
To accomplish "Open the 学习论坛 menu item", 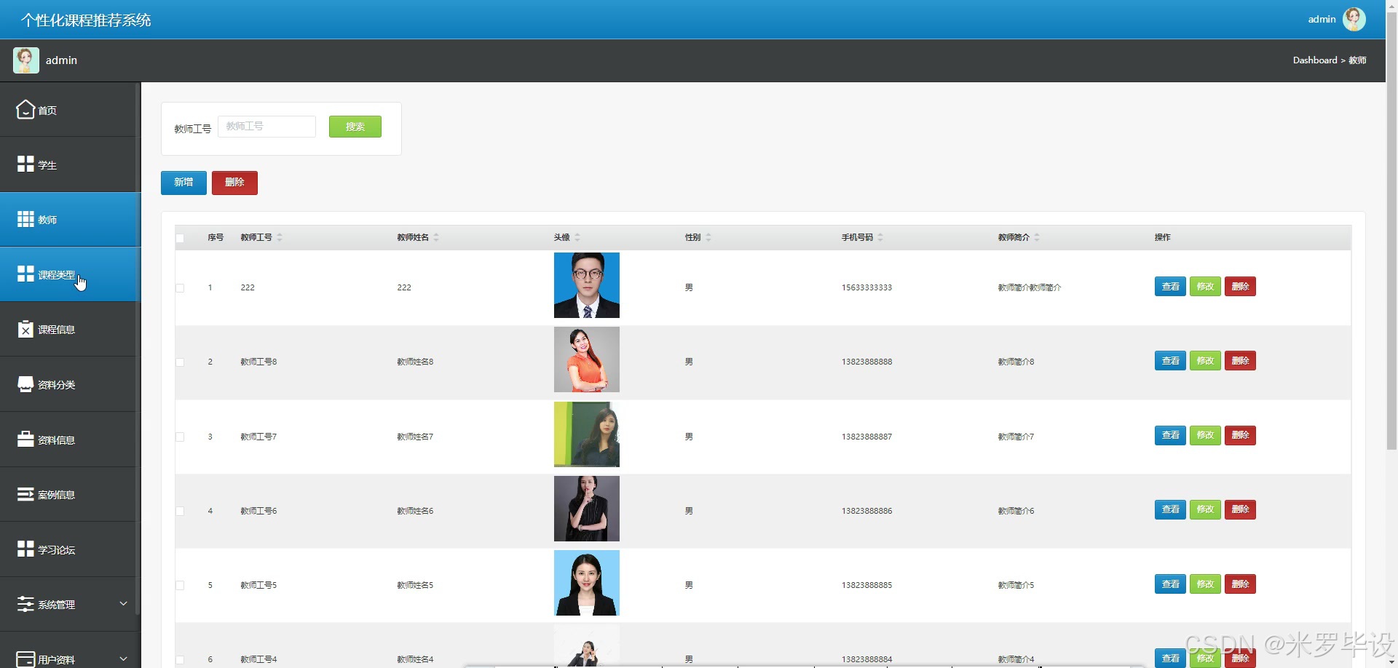I will pyautogui.click(x=70, y=549).
